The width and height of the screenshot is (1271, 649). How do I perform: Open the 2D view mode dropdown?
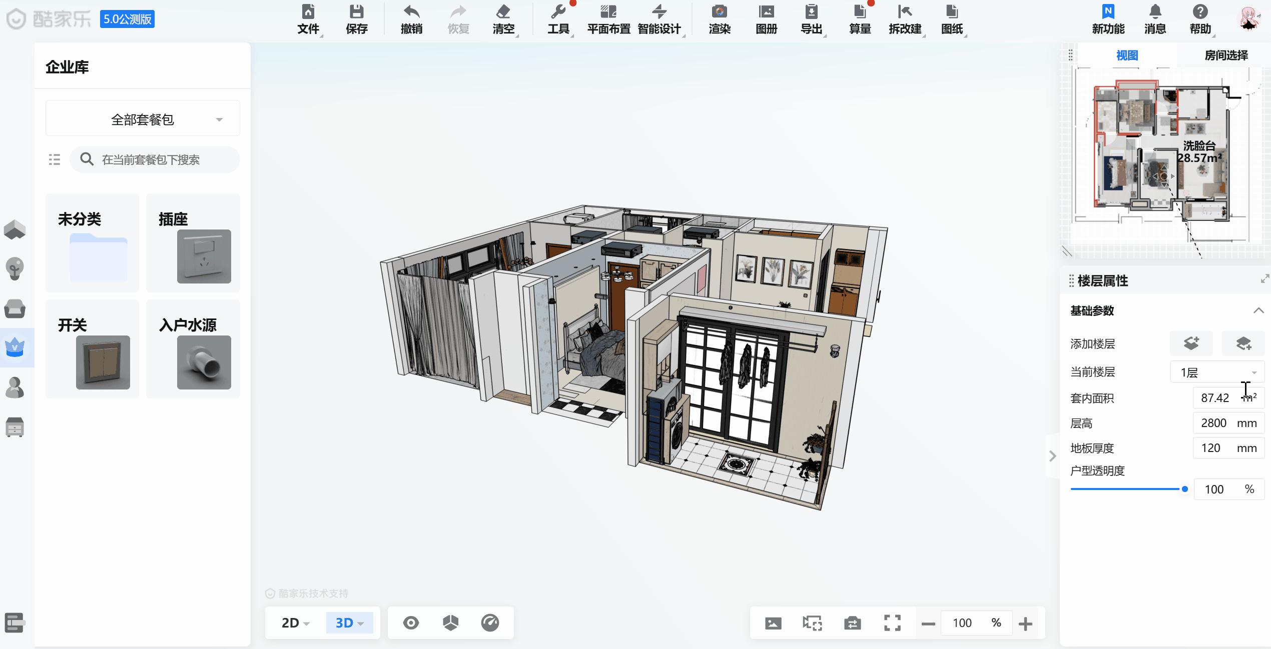[295, 623]
